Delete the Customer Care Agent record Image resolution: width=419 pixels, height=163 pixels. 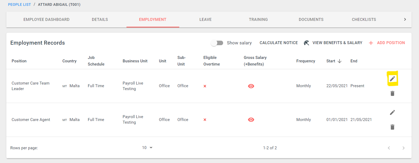[392, 127]
